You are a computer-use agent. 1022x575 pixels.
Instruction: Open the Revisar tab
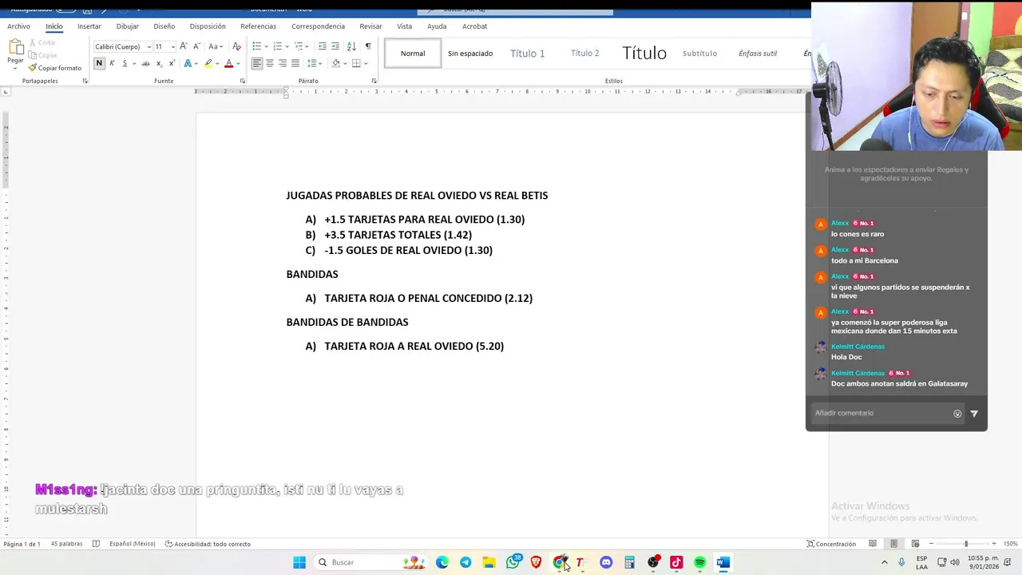(x=370, y=26)
